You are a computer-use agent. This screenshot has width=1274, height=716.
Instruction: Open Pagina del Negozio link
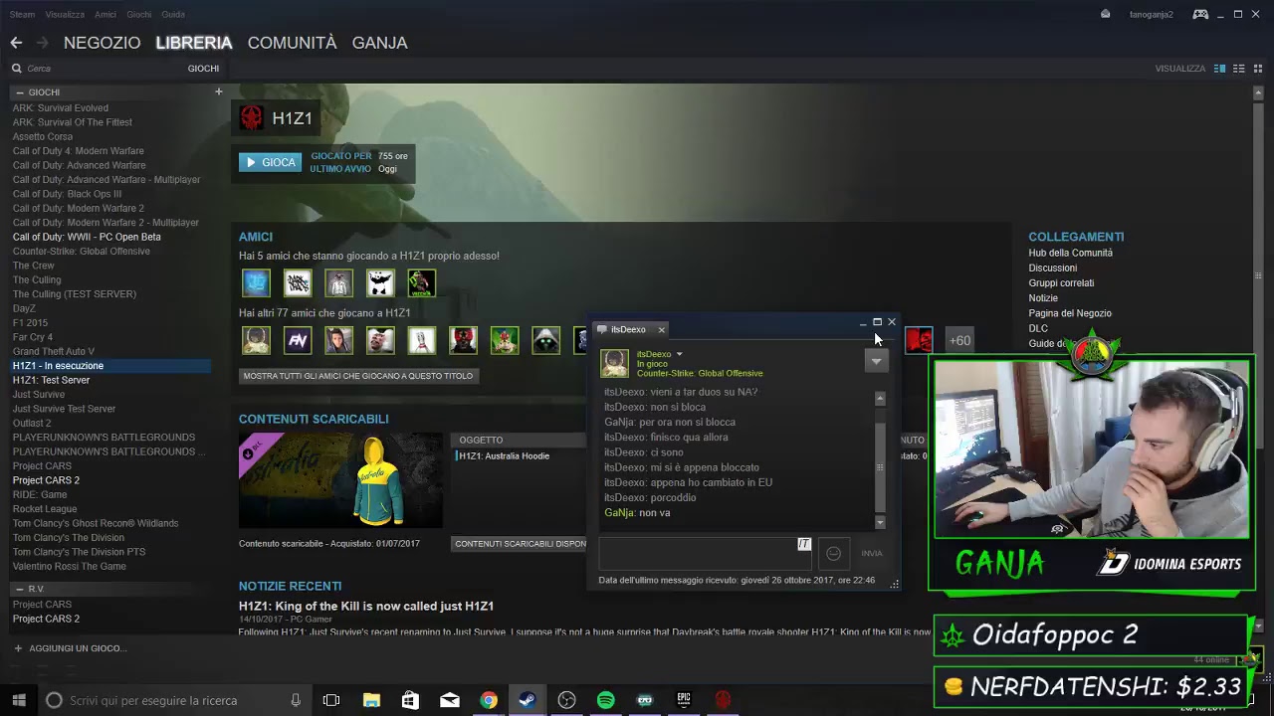(1070, 313)
